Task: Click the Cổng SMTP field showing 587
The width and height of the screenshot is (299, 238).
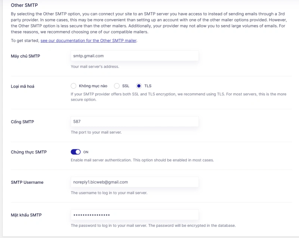Action: [x=135, y=122]
